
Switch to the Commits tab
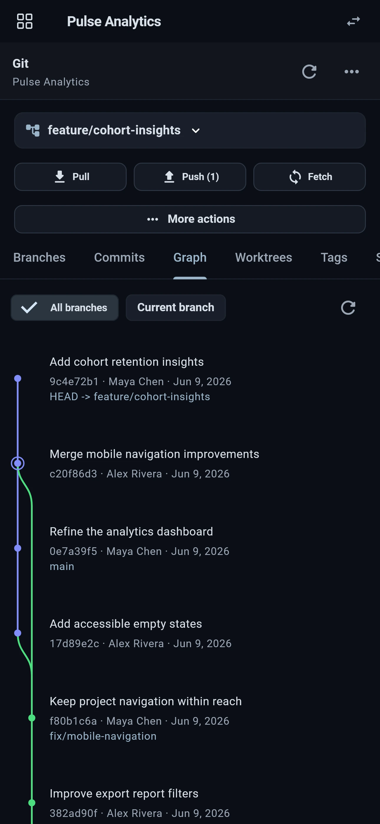tap(119, 258)
